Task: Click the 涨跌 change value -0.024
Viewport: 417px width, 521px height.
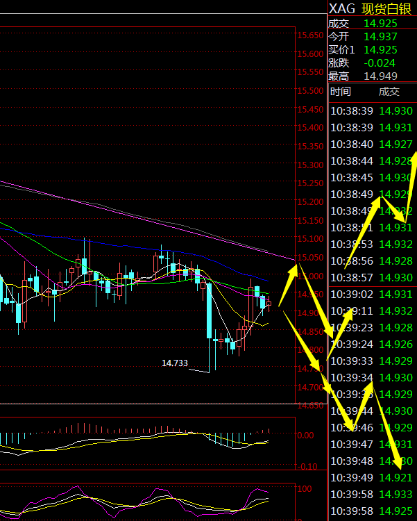Action: [380, 63]
